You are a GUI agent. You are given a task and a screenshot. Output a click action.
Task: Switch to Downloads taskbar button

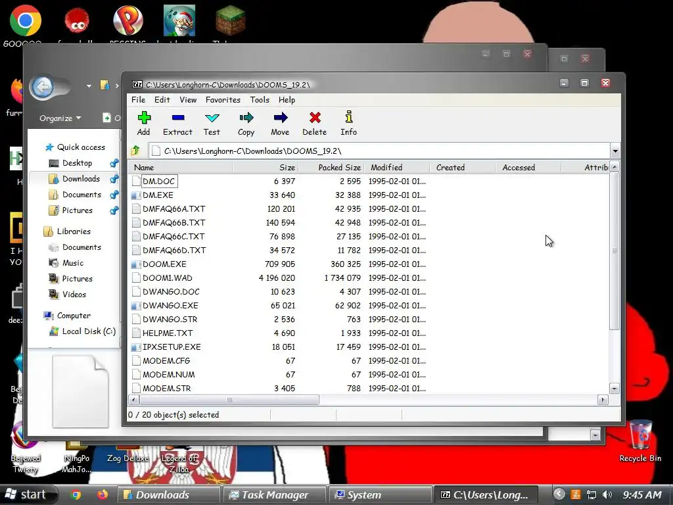[x=169, y=494]
